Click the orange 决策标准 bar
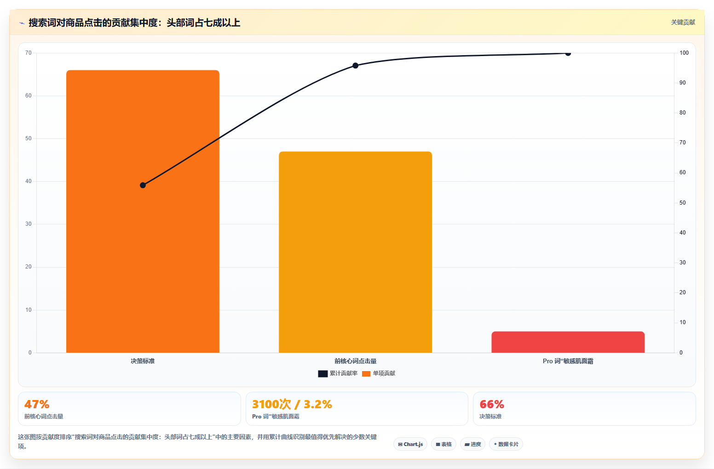 (143, 212)
